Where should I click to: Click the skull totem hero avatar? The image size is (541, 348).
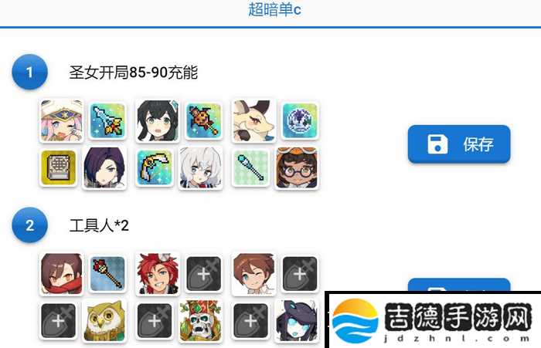coord(201,321)
